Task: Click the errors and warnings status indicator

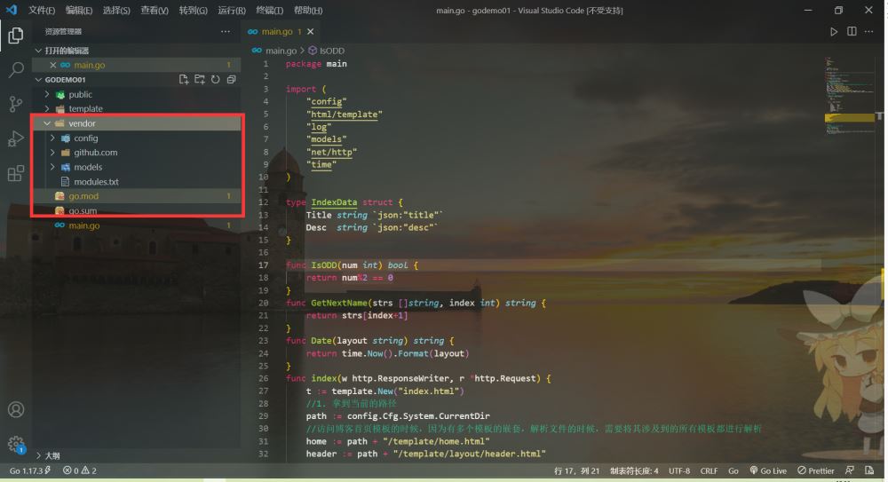Action: click(x=79, y=470)
